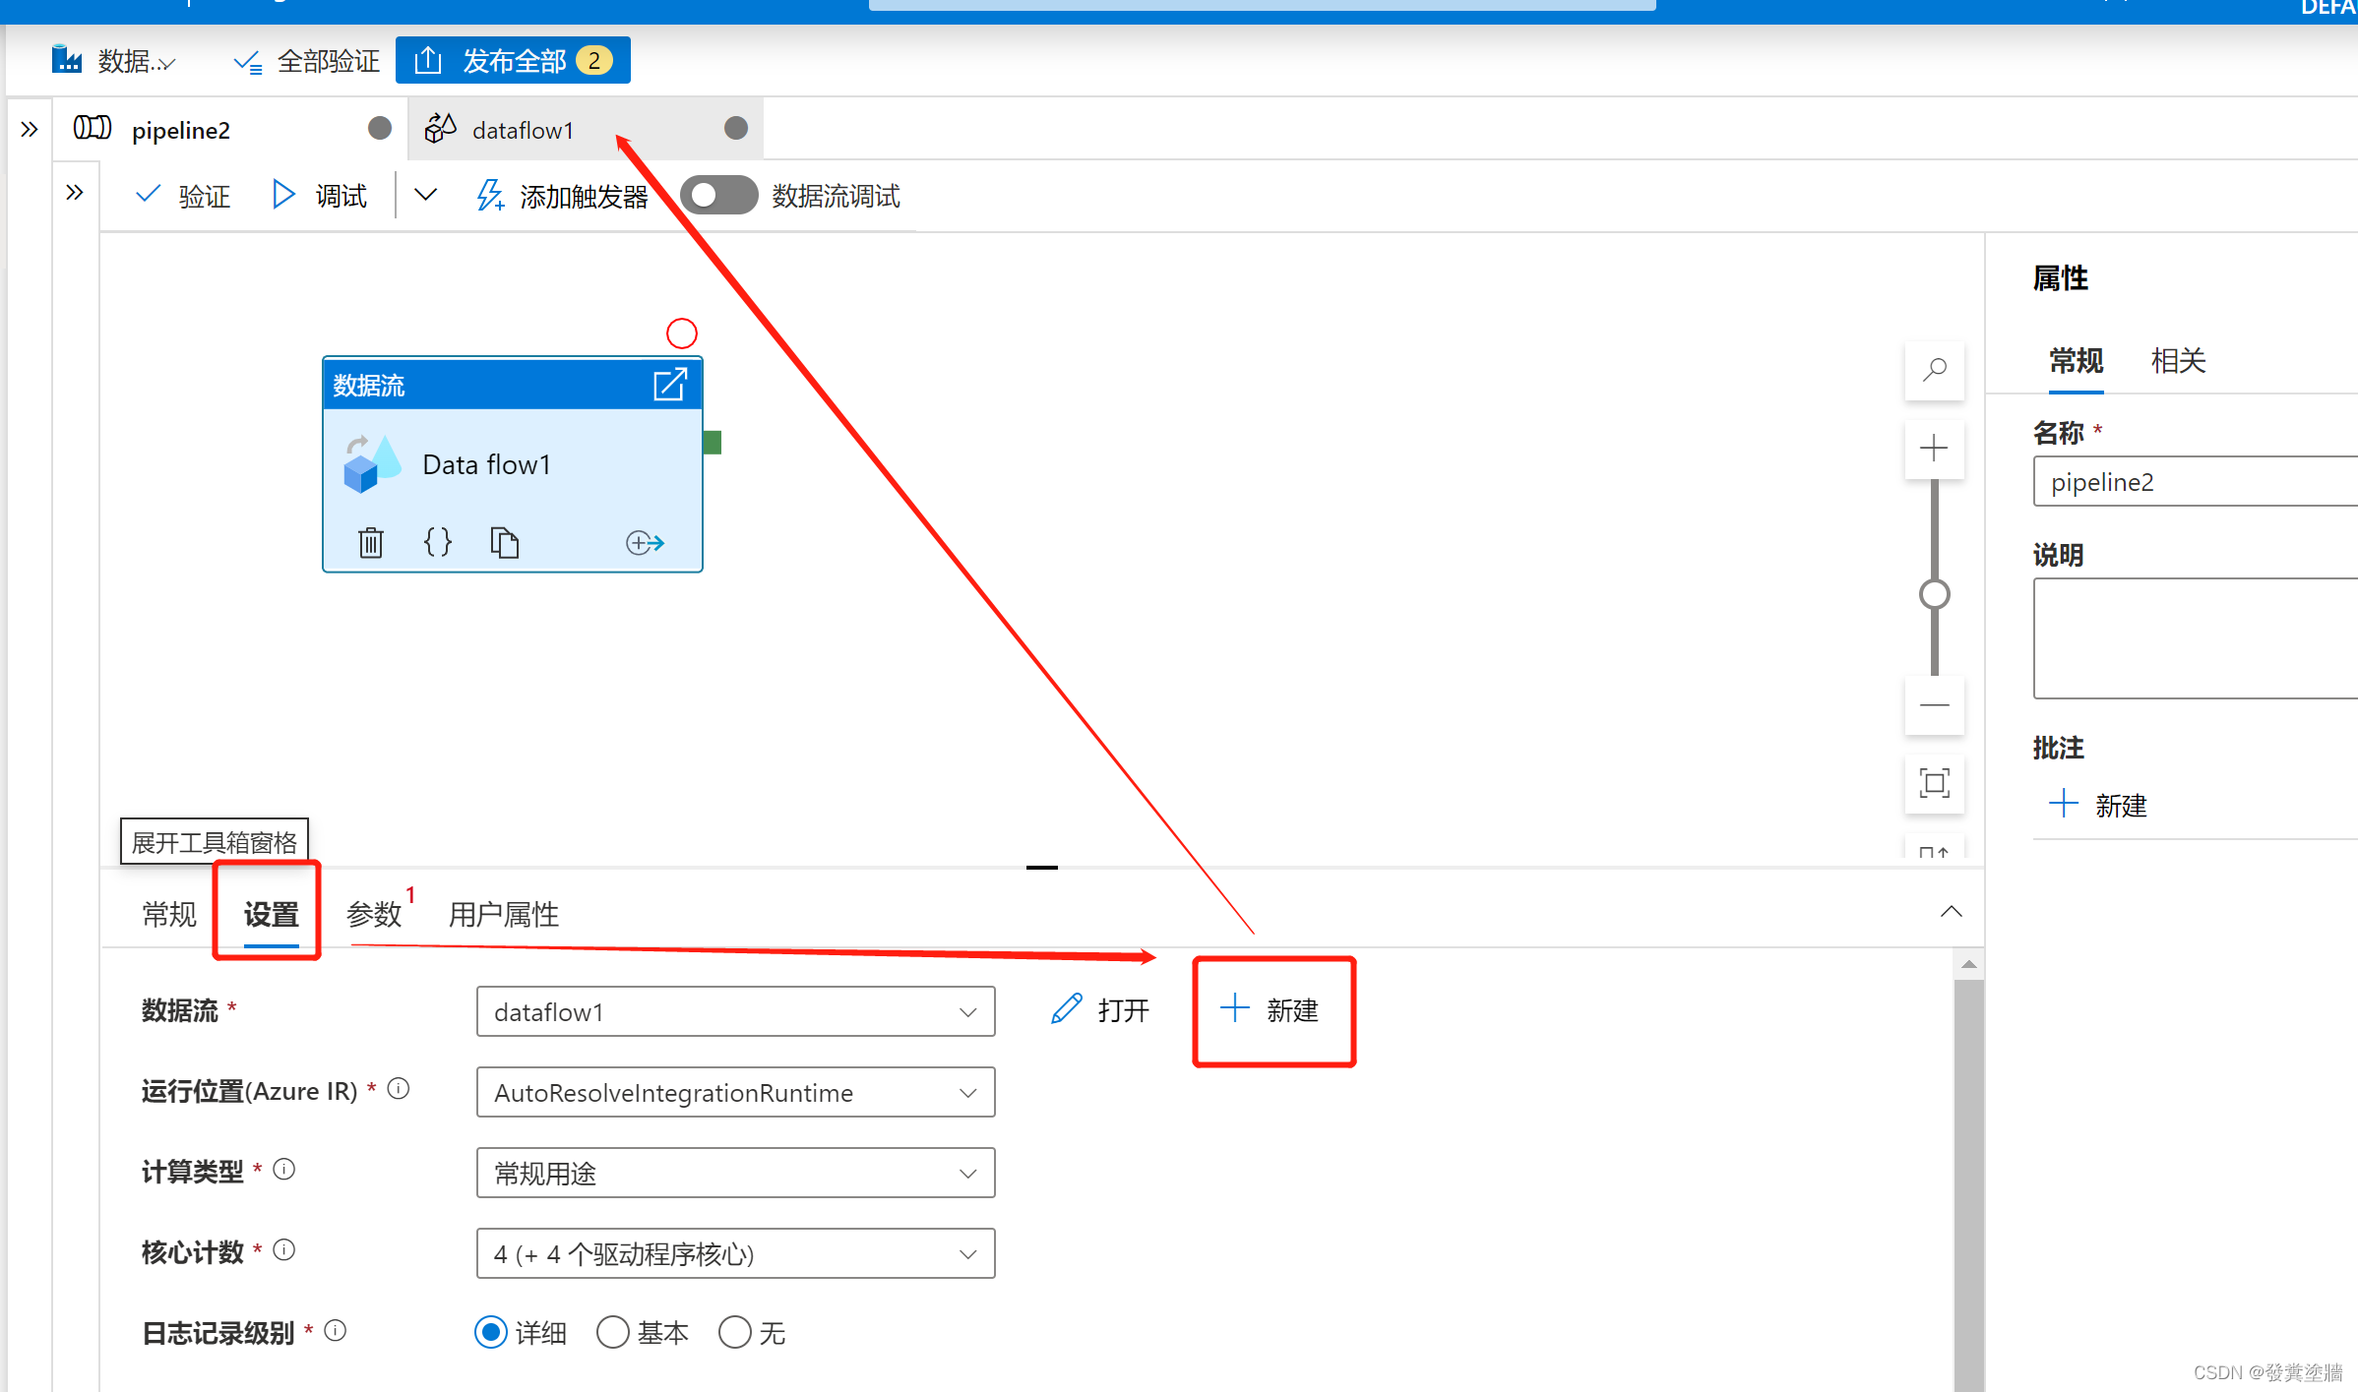Open the dataflow1 editor tab

524,130
